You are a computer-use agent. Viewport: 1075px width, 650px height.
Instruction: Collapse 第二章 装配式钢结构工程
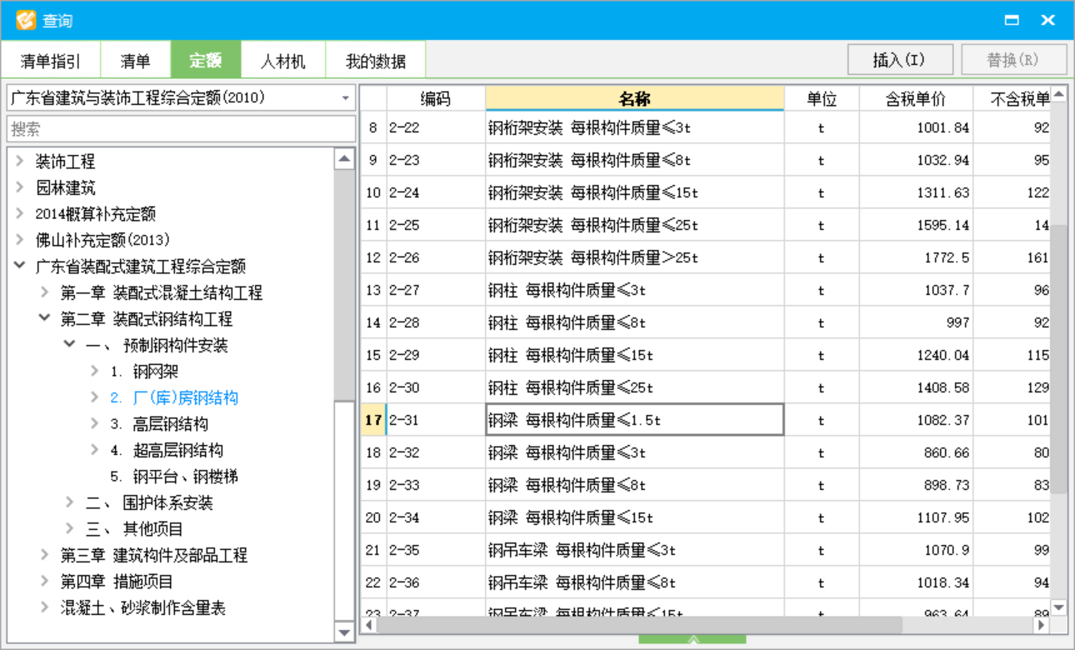[x=45, y=318]
